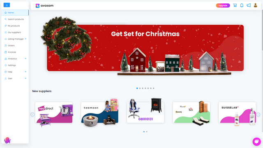Open the shopping cart icon

pyautogui.click(x=235, y=5)
